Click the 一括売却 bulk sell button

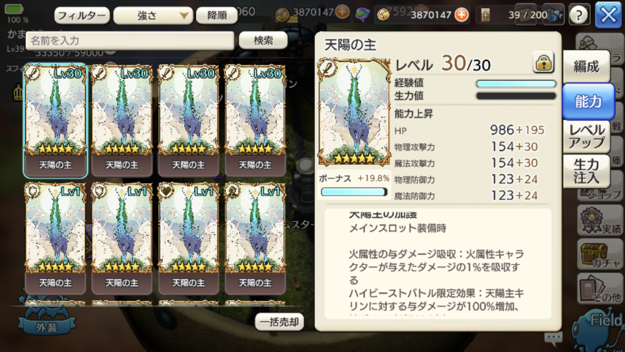tap(279, 322)
